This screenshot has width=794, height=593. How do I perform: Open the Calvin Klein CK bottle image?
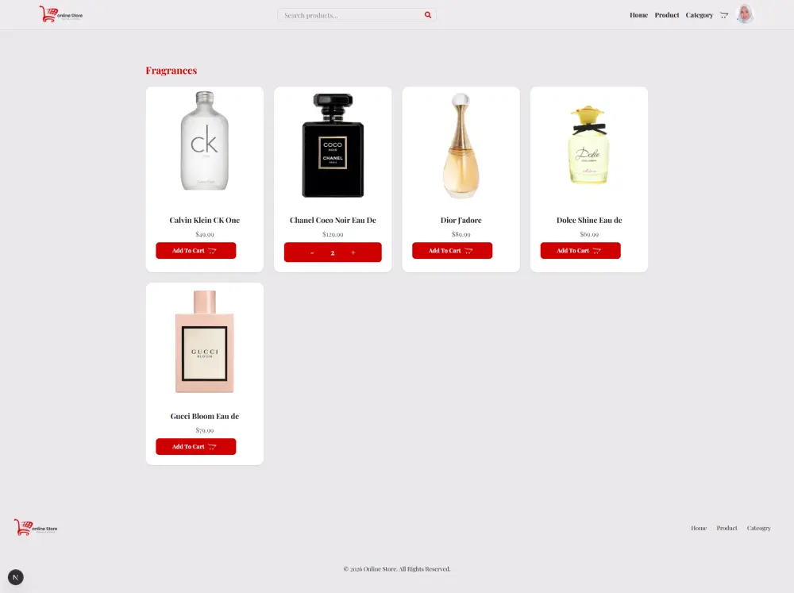pyautogui.click(x=205, y=141)
